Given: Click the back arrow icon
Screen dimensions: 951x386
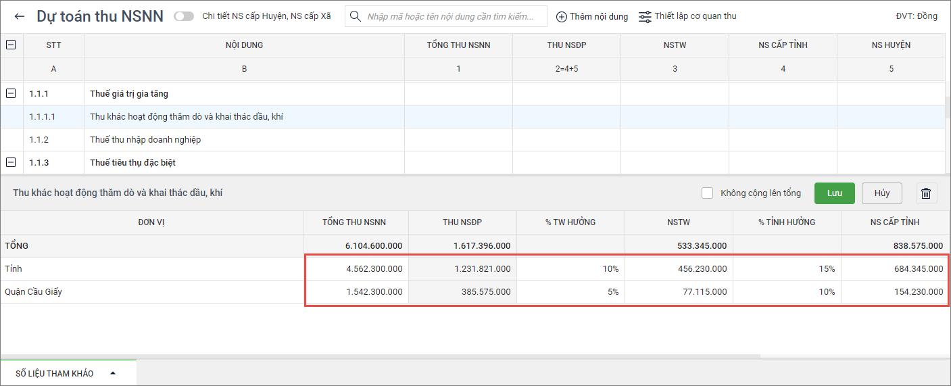Looking at the screenshot, I should [x=20, y=16].
